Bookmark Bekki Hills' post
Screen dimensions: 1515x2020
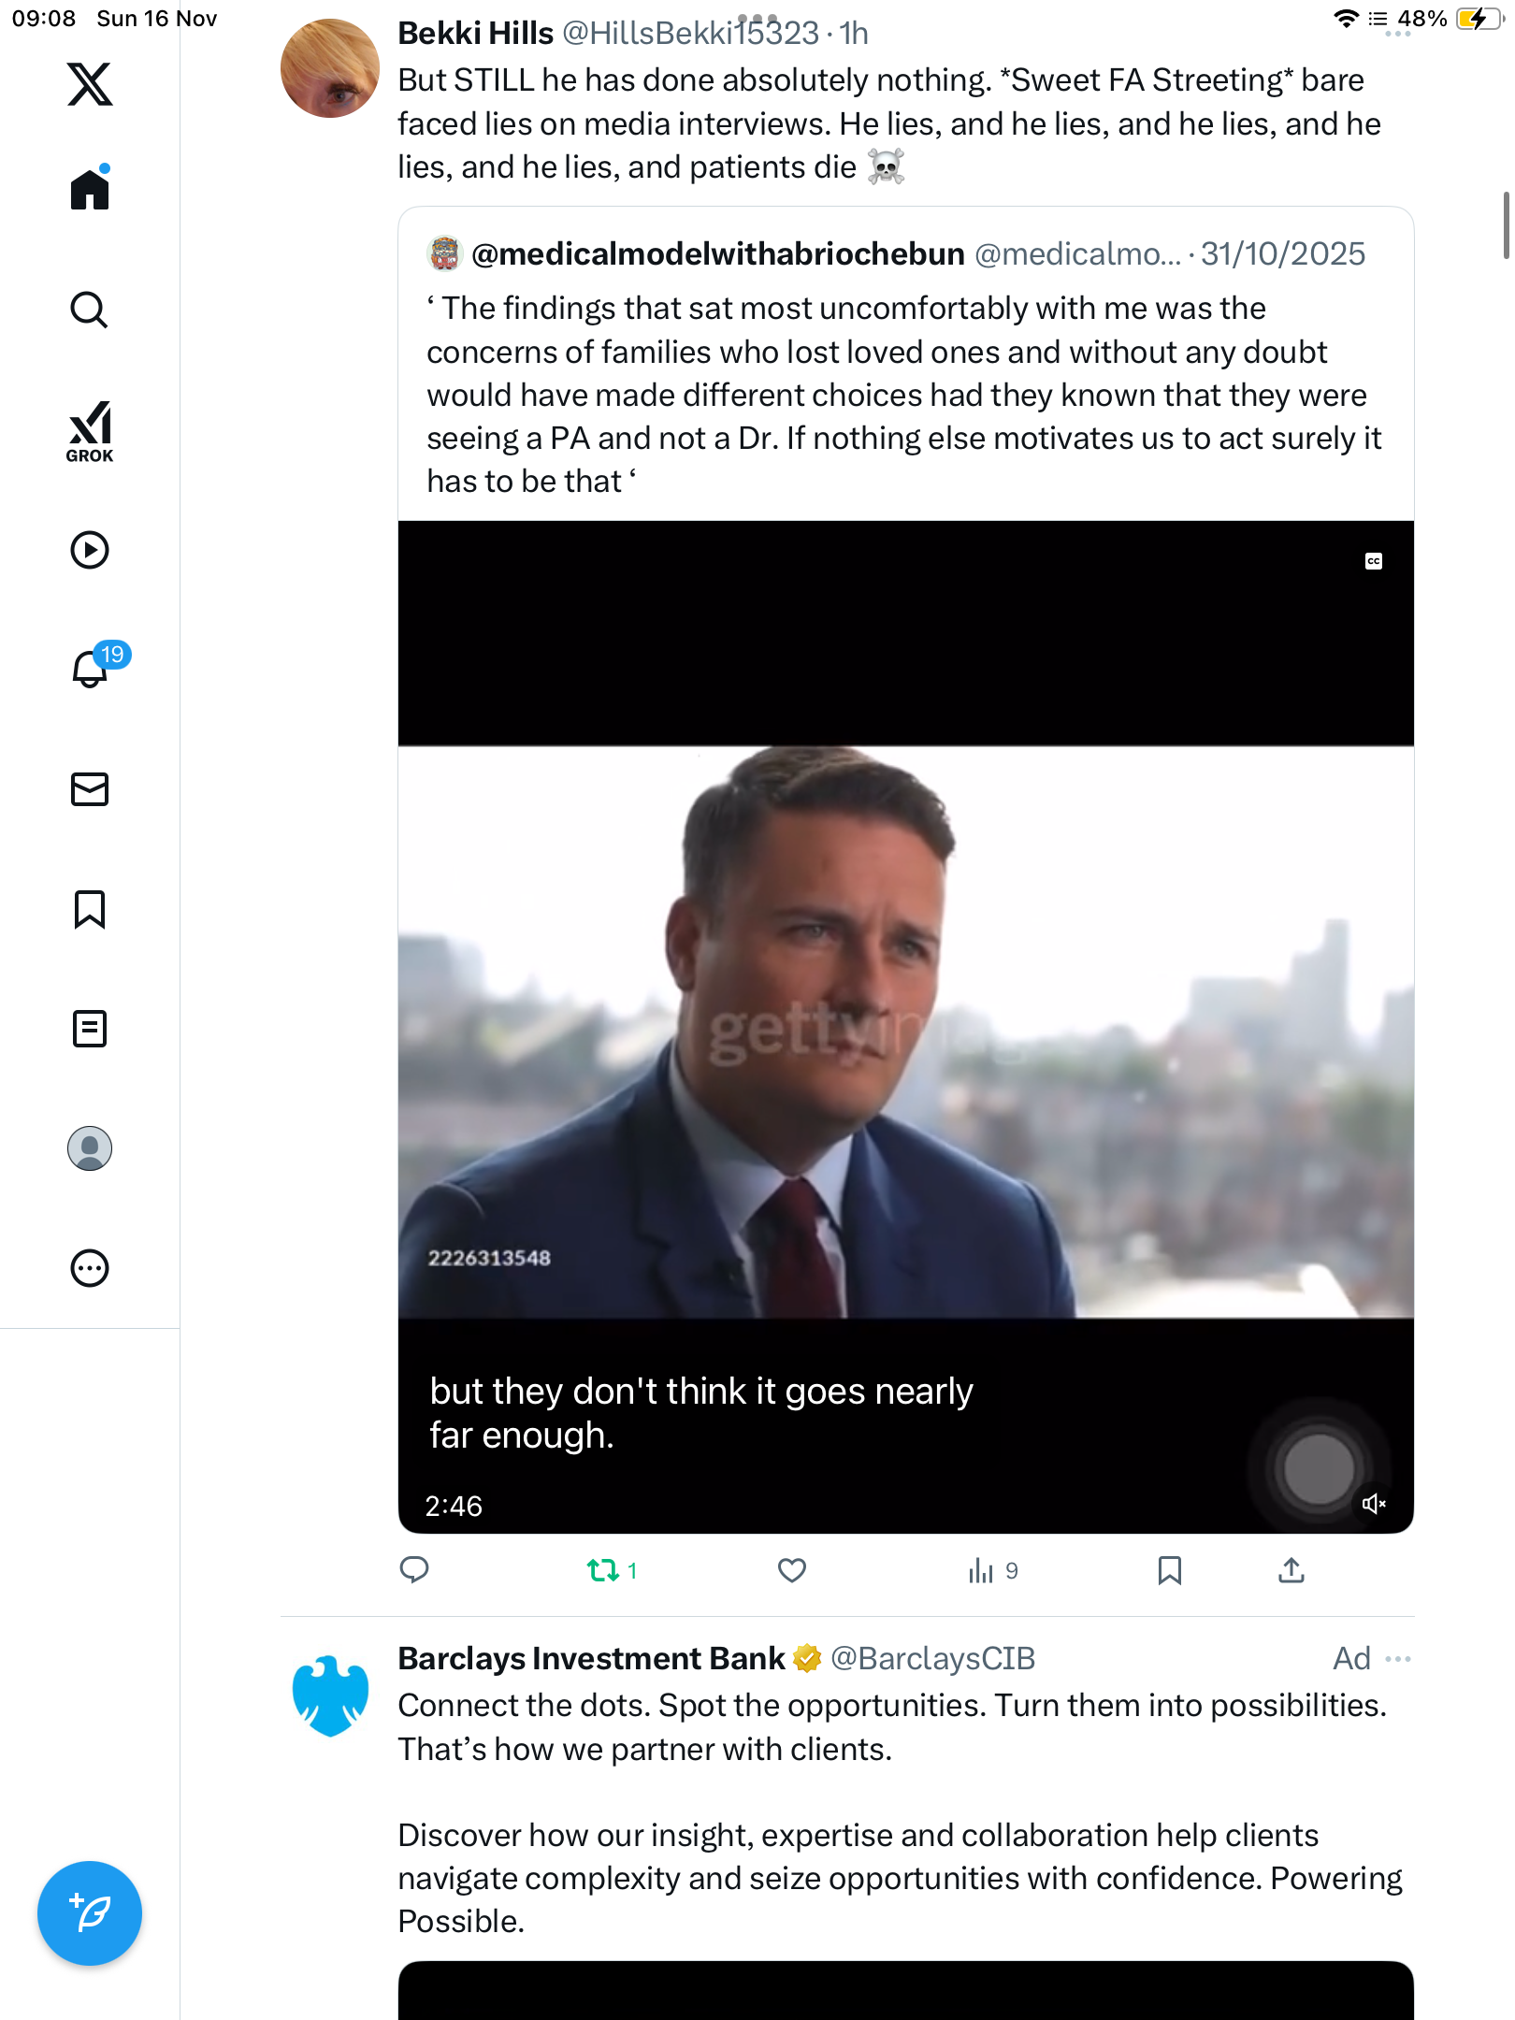click(x=1169, y=1570)
